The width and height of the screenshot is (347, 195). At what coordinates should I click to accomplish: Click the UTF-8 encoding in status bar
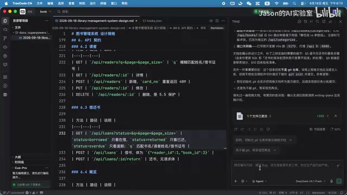294,193
